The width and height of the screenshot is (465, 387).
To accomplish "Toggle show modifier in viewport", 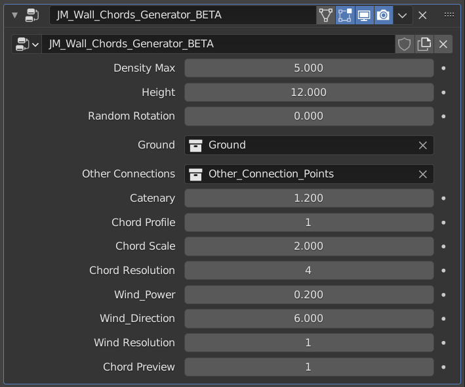I will pyautogui.click(x=364, y=15).
